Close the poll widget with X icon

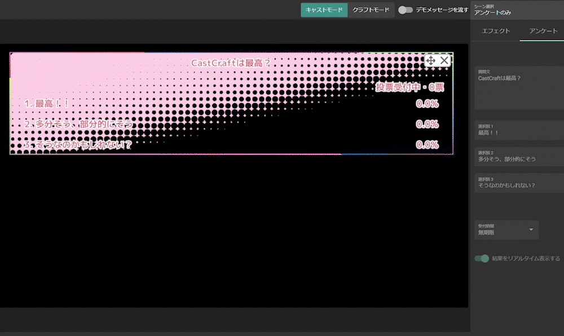444,60
